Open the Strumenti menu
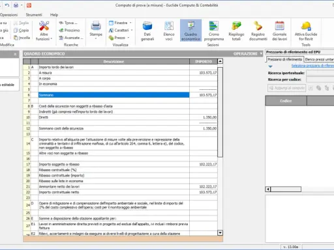The height and width of the screenshot is (250, 334). 34,15
